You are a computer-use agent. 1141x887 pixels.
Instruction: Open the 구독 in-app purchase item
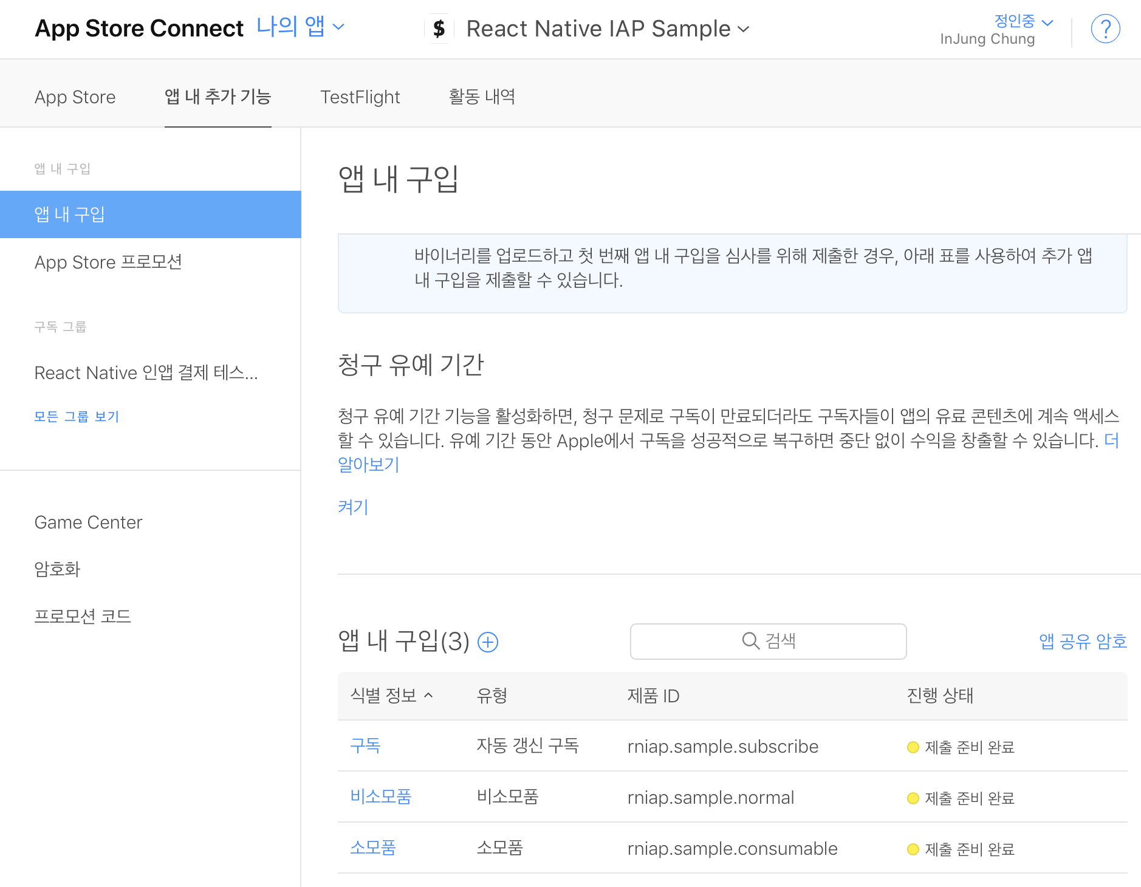point(365,745)
